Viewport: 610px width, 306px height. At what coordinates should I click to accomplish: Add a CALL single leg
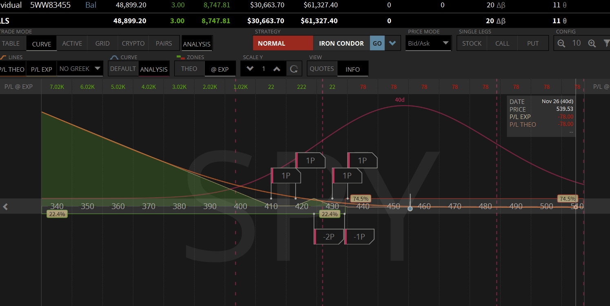tap(502, 43)
